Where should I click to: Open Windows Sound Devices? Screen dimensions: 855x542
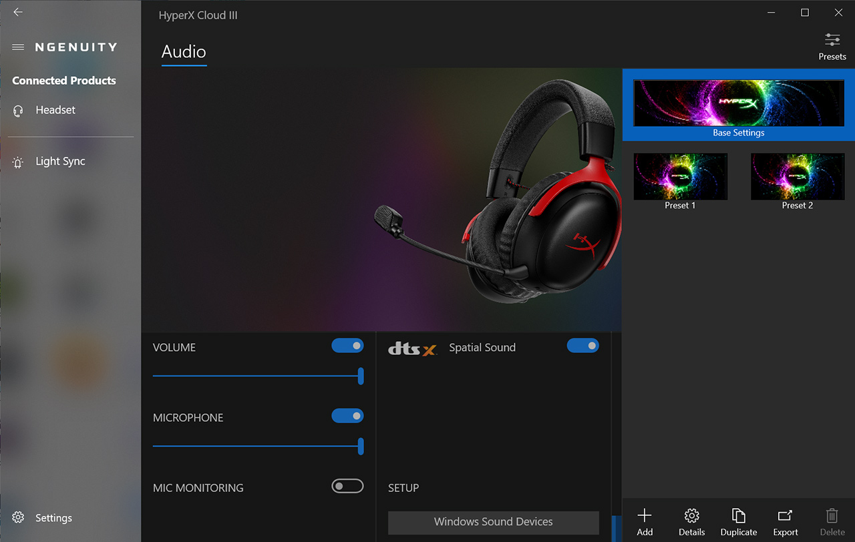click(x=494, y=522)
